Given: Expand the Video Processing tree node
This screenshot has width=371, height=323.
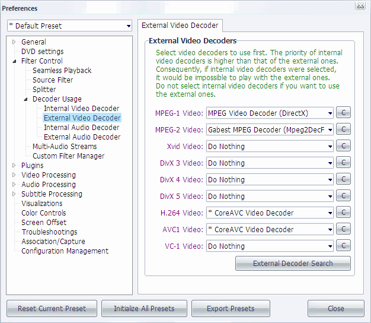Looking at the screenshot, I should (x=15, y=175).
